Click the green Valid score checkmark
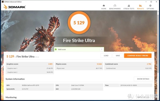 click(x=56, y=49)
